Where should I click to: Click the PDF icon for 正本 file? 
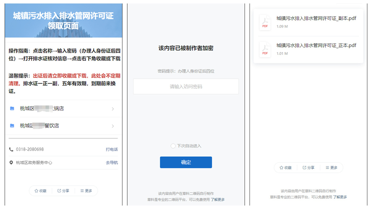coord(265,49)
